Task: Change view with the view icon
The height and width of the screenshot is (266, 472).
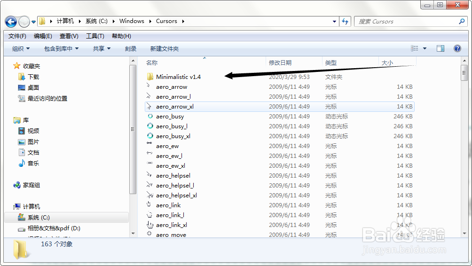Action: click(415, 48)
